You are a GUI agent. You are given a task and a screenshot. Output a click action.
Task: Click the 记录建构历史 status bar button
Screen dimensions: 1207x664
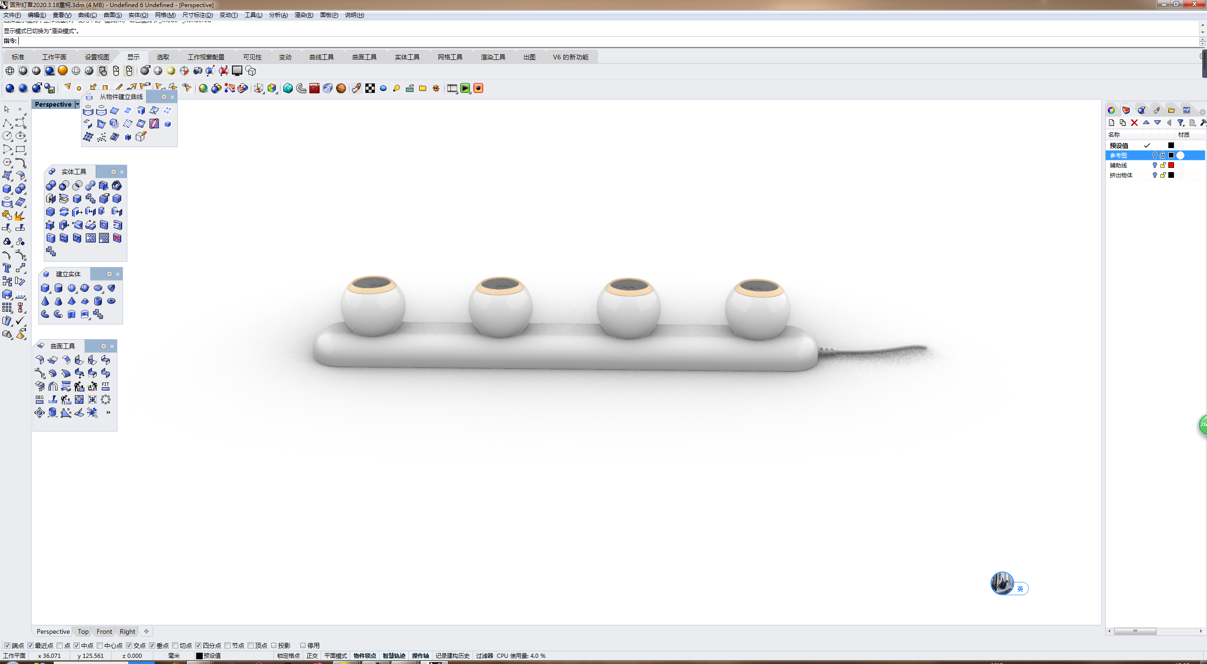(452, 656)
